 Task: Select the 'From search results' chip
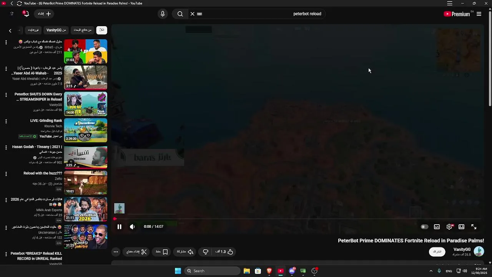[83, 30]
